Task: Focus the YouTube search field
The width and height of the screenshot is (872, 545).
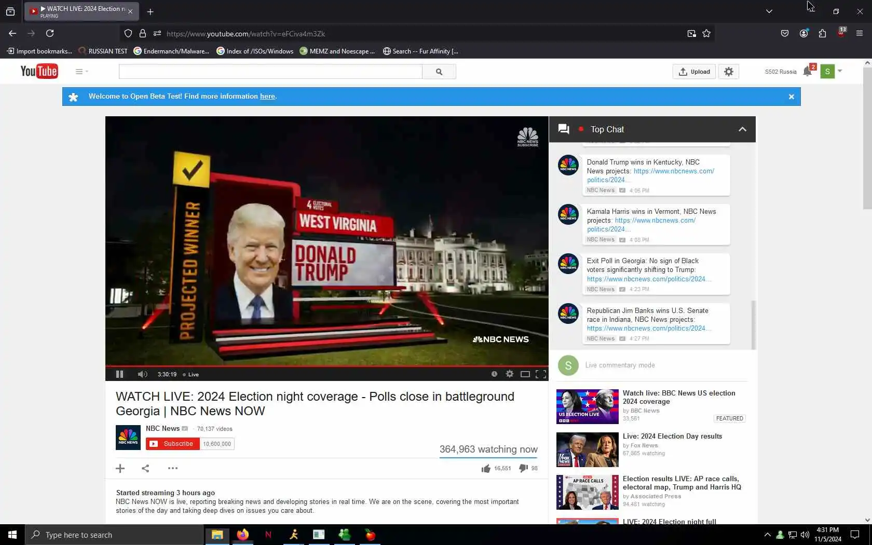Action: pyautogui.click(x=270, y=72)
